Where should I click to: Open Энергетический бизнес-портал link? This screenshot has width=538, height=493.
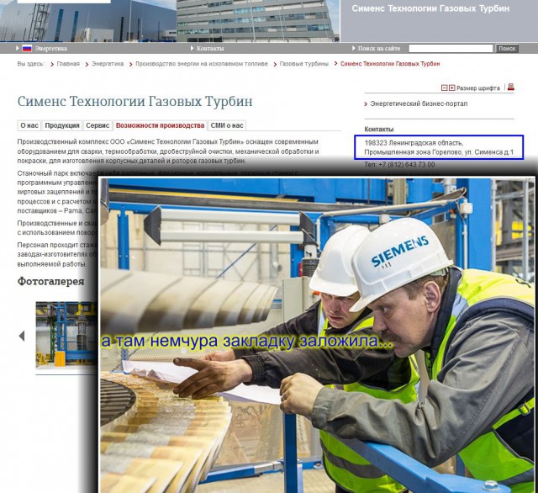[x=419, y=103]
